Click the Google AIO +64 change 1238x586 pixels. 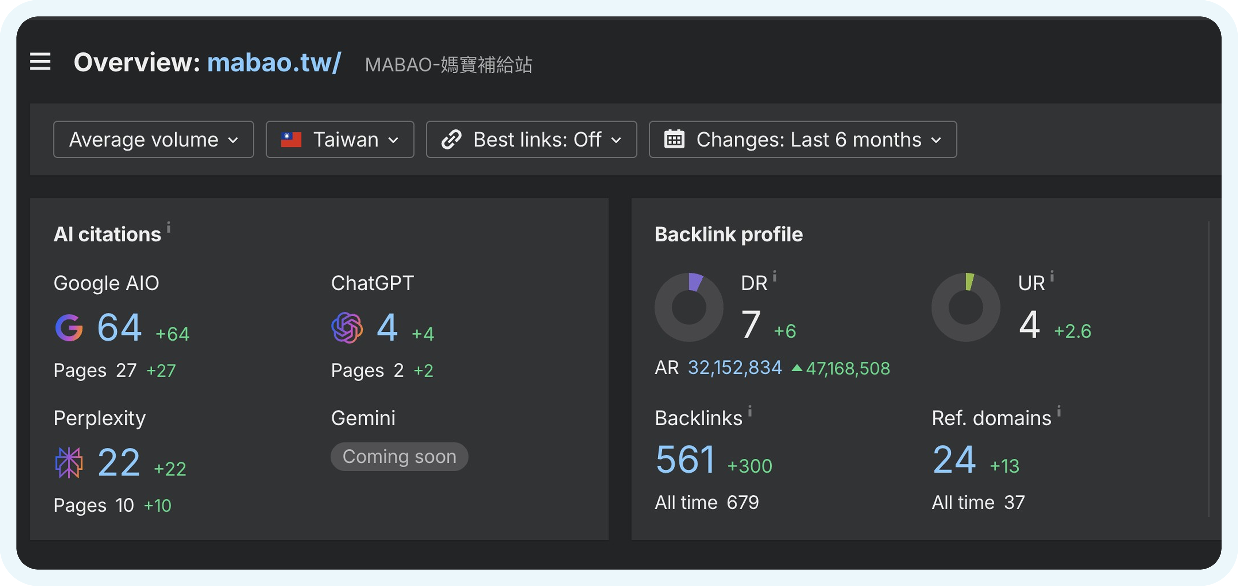point(173,334)
